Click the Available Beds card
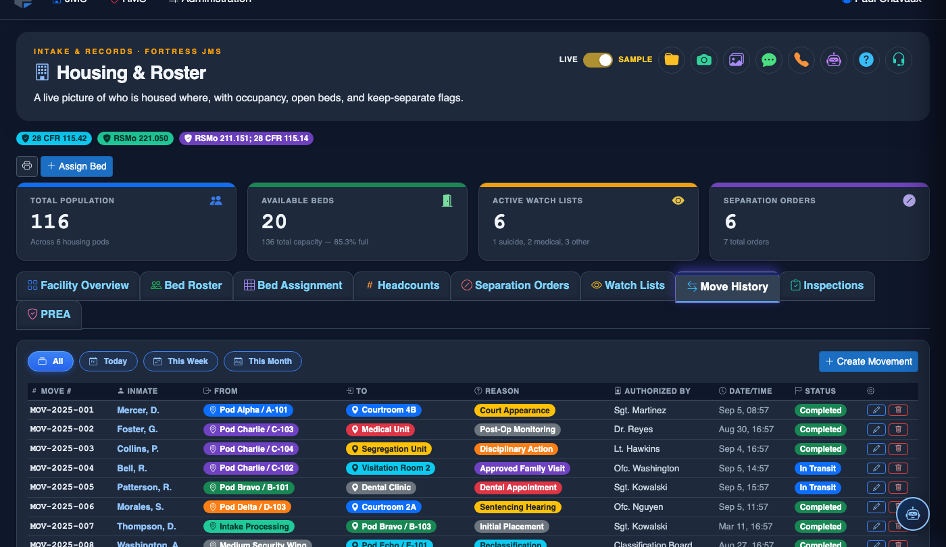 coord(357,222)
